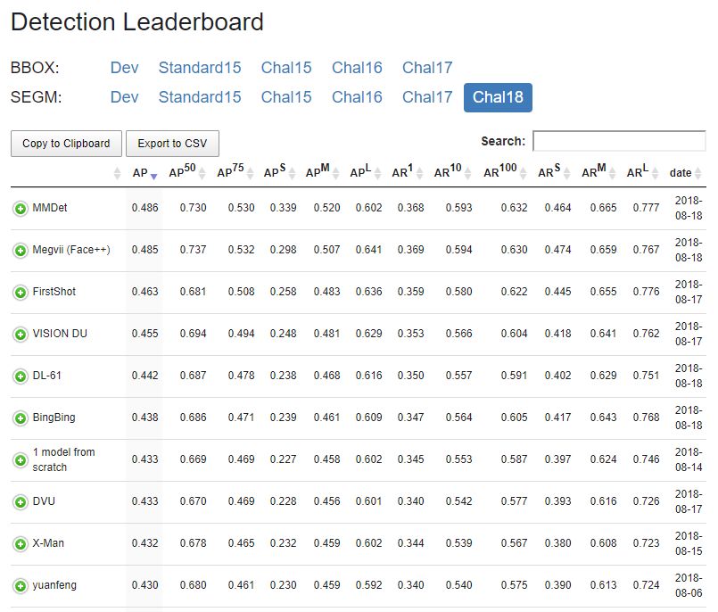The width and height of the screenshot is (718, 612).
Task: Expand the X-Man row details
Action: [x=20, y=544]
